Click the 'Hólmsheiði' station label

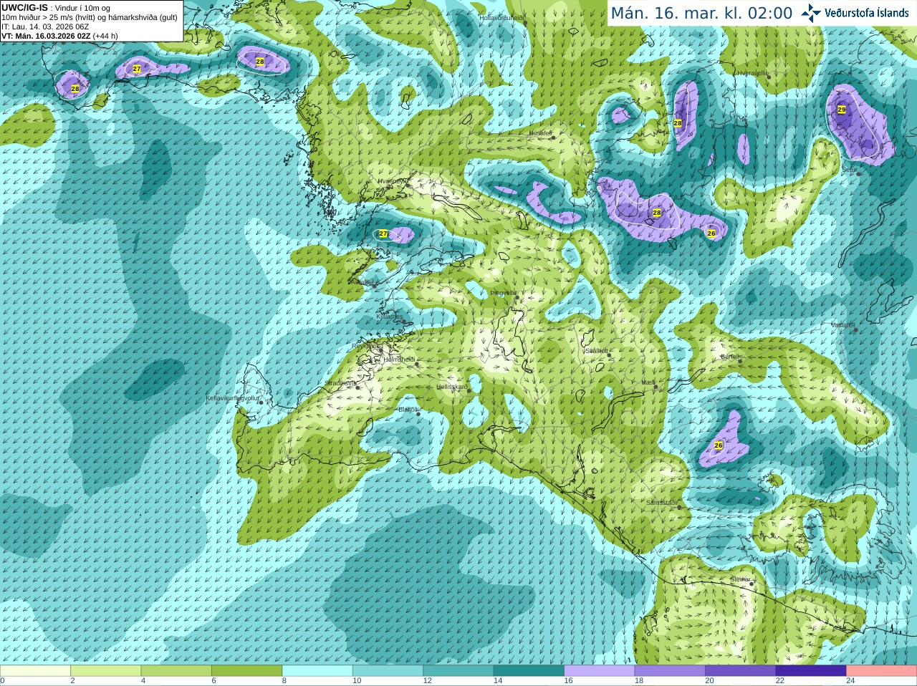pos(399,359)
